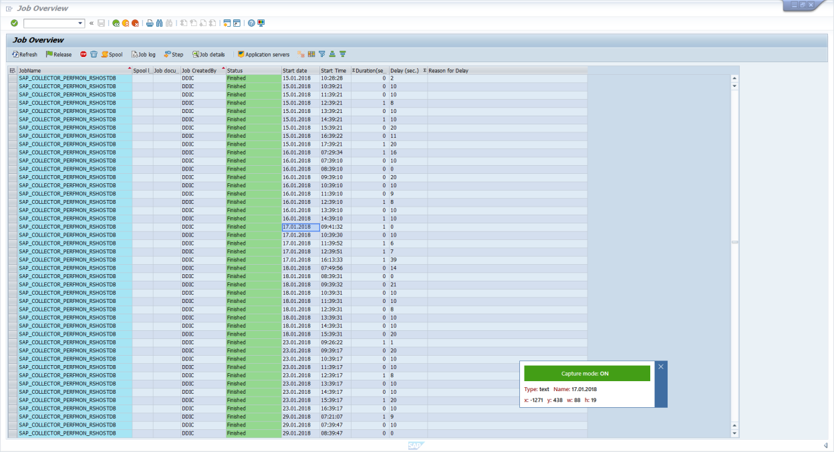
Task: Jump to the first page icon
Action: tap(183, 23)
